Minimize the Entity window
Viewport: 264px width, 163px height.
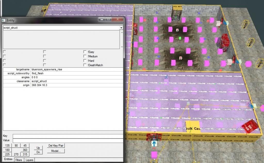click(x=102, y=19)
